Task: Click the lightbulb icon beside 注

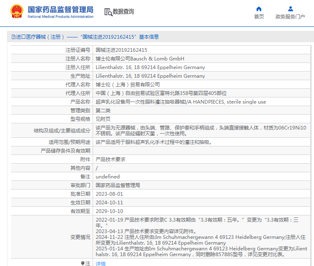Action: point(82,263)
